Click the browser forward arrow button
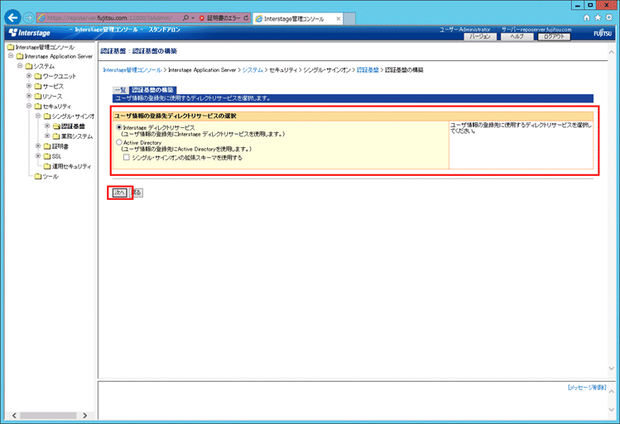The width and height of the screenshot is (620, 424). pos(28,17)
